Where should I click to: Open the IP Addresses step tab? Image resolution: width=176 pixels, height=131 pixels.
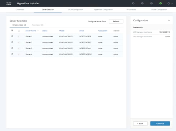[x=131, y=10]
